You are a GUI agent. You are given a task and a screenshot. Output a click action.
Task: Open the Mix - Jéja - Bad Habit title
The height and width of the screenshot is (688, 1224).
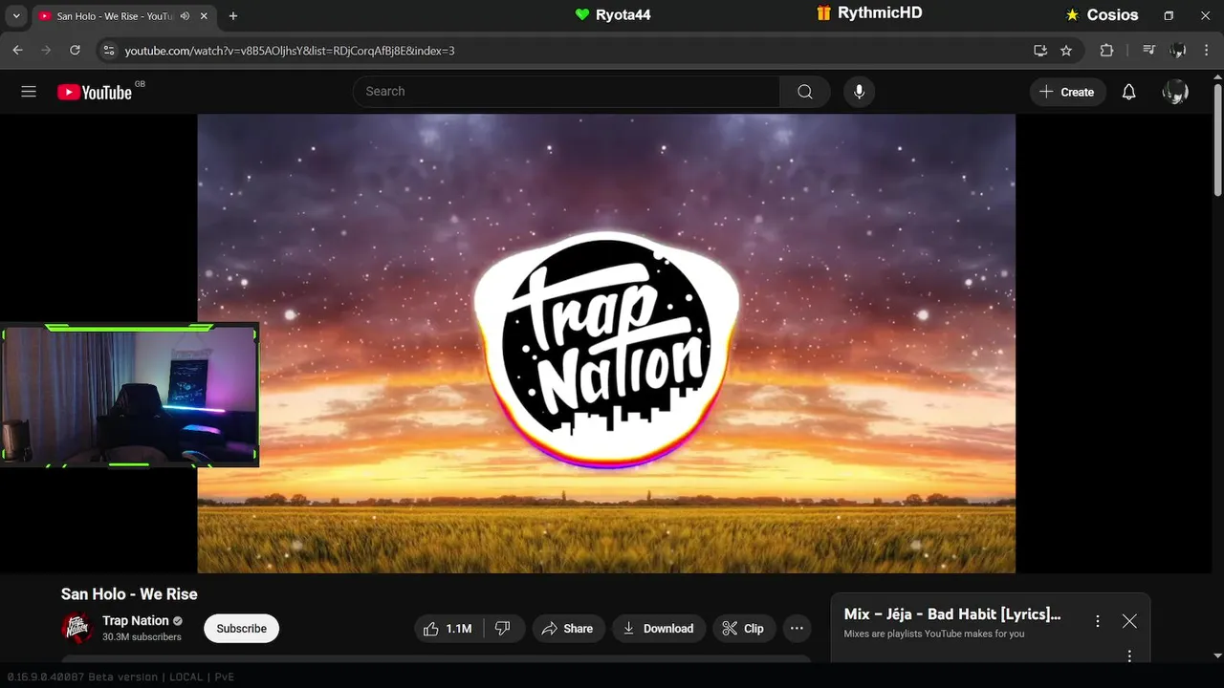click(x=952, y=614)
